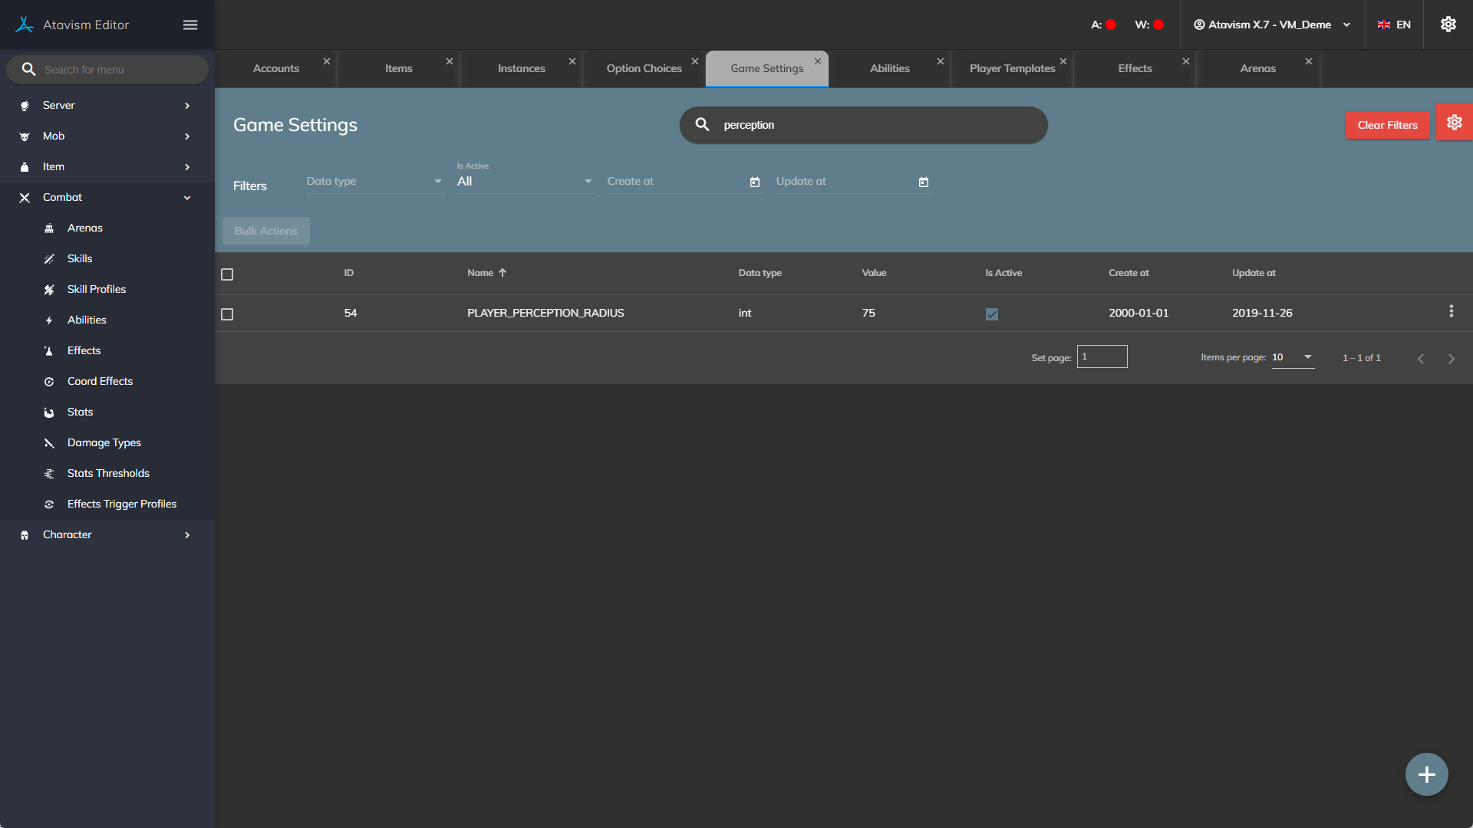This screenshot has height=828, width=1473.
Task: Open the EN language selector
Action: pos(1394,25)
